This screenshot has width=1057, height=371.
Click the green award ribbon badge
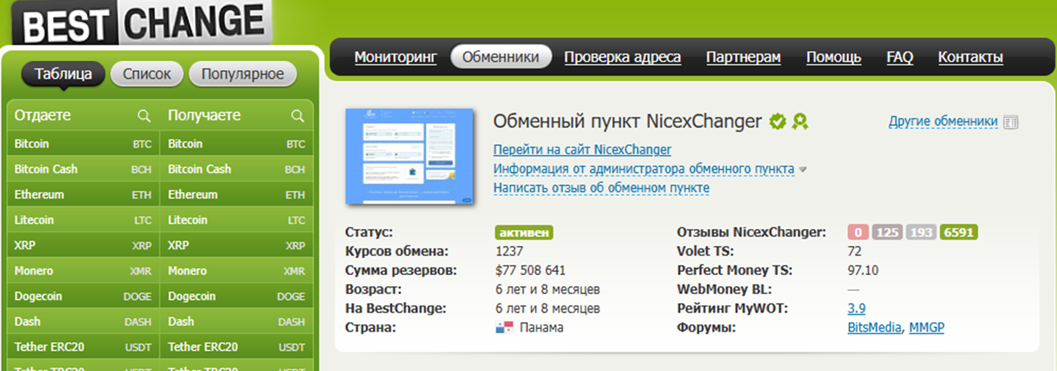[x=800, y=122]
